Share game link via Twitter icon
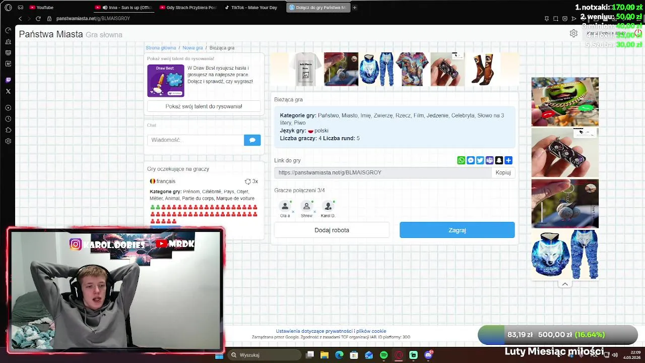Image resolution: width=645 pixels, height=363 pixels. point(480,160)
